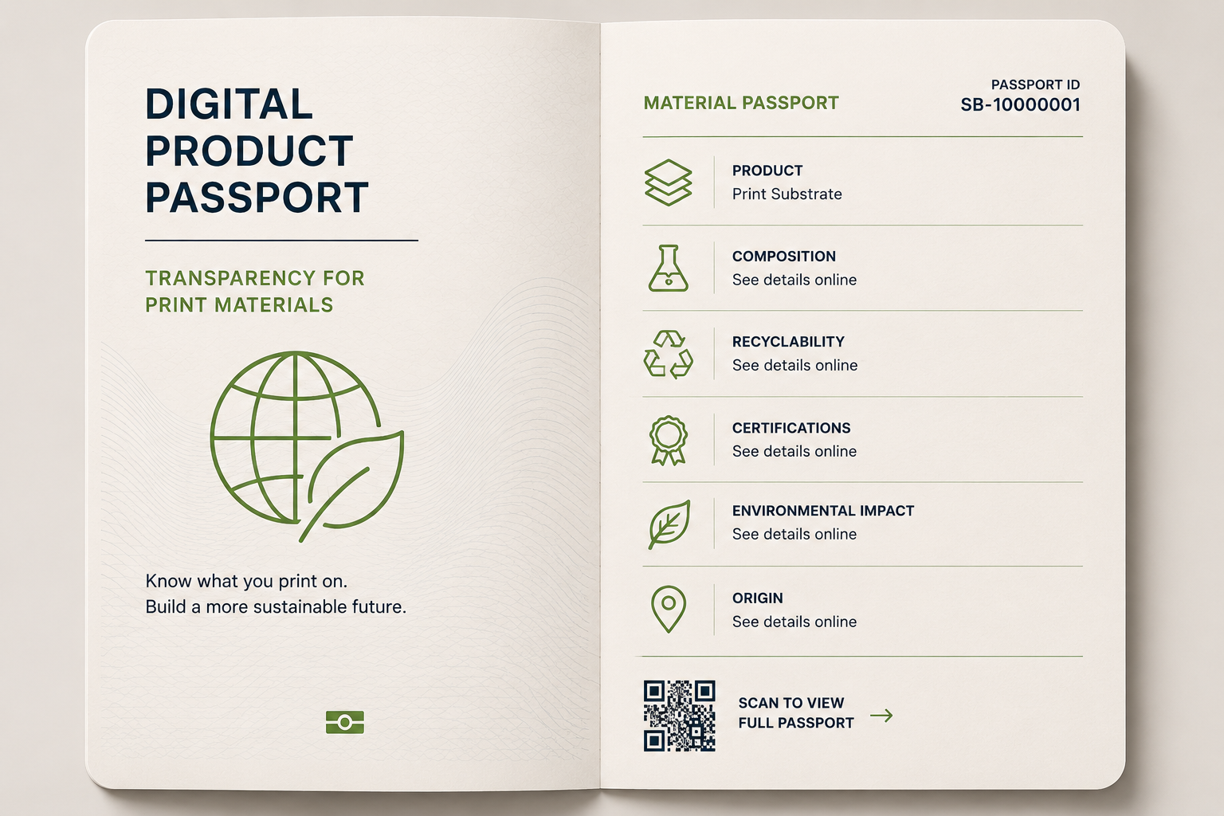This screenshot has height=816, width=1224.
Task: Click the "PRODUCT" row label
Action: point(767,171)
